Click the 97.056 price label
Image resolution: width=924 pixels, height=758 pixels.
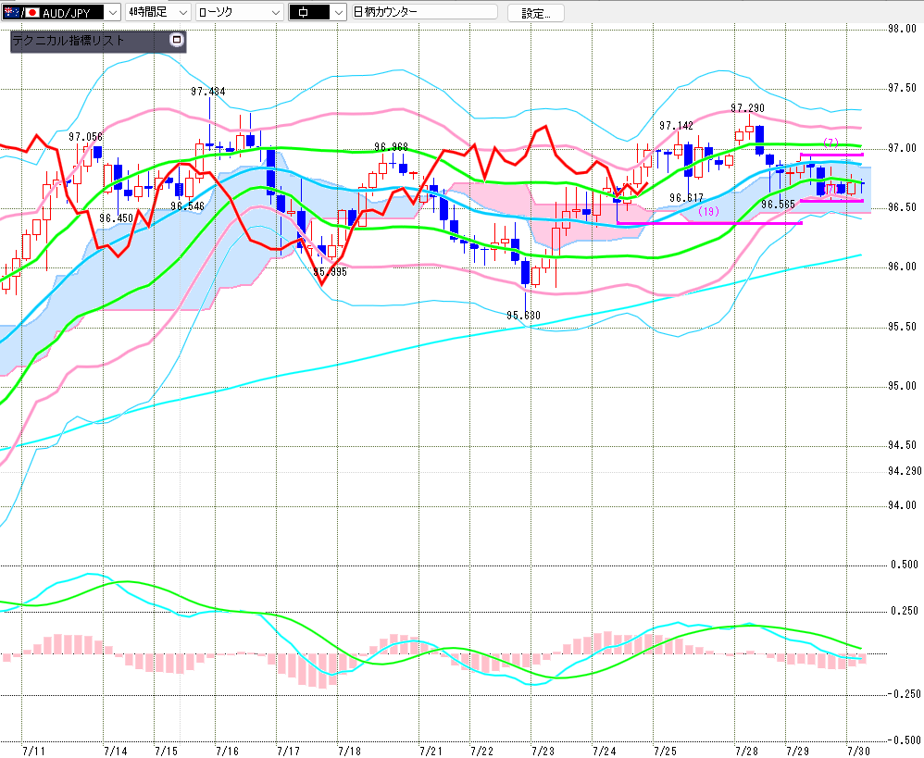coord(85,137)
